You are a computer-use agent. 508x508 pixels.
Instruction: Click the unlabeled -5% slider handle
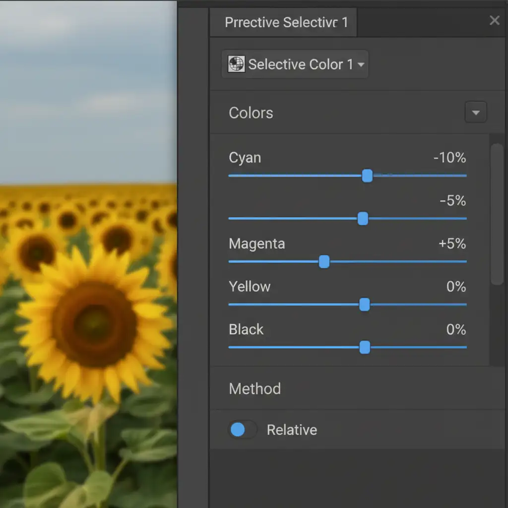coord(363,218)
